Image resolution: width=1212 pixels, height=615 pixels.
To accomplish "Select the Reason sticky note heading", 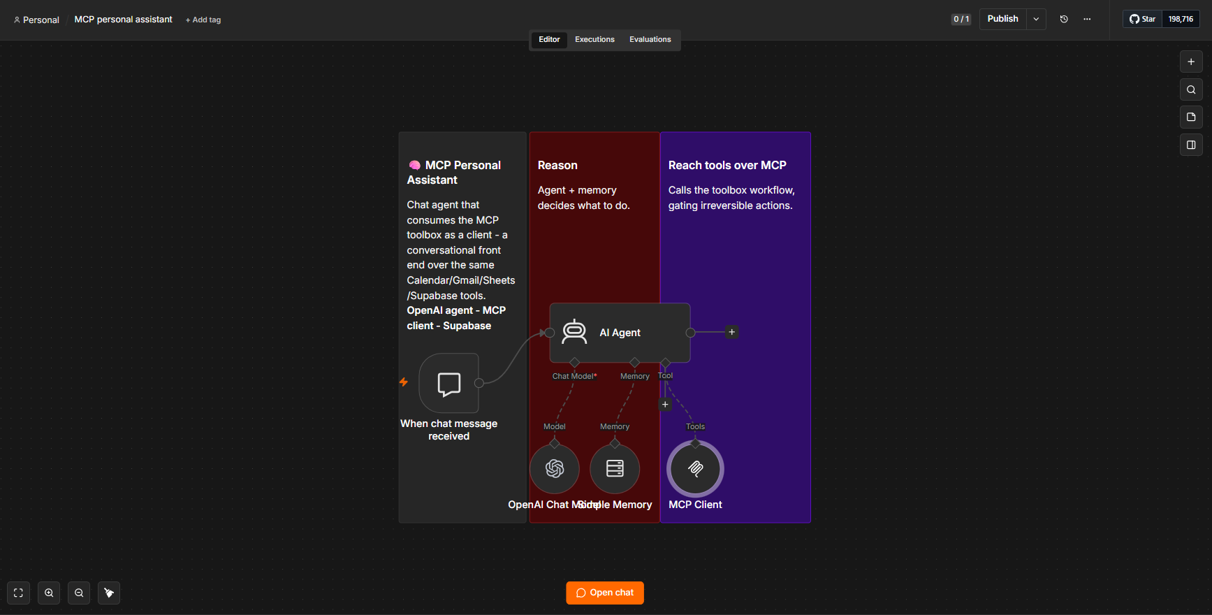I will (x=557, y=166).
